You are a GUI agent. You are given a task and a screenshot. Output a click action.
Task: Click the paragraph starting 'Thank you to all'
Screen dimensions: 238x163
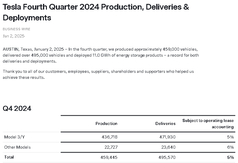coord(98,74)
